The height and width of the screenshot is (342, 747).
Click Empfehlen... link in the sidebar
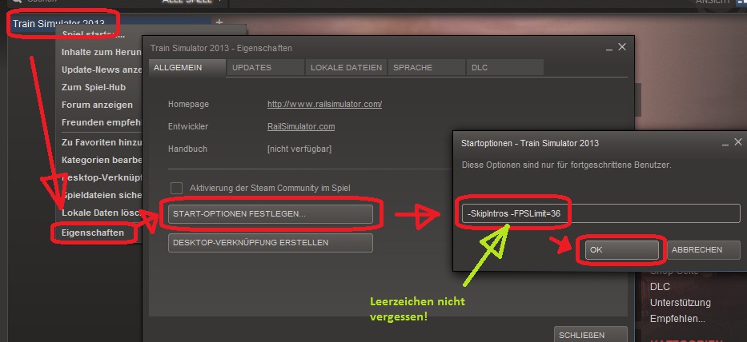tap(677, 319)
